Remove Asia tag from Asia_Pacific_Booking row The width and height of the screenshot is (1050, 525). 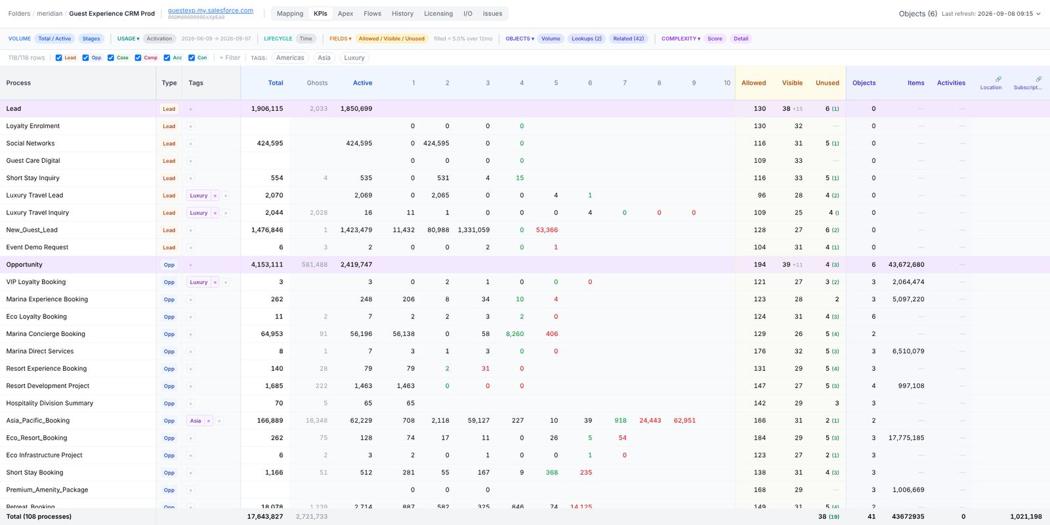point(208,421)
